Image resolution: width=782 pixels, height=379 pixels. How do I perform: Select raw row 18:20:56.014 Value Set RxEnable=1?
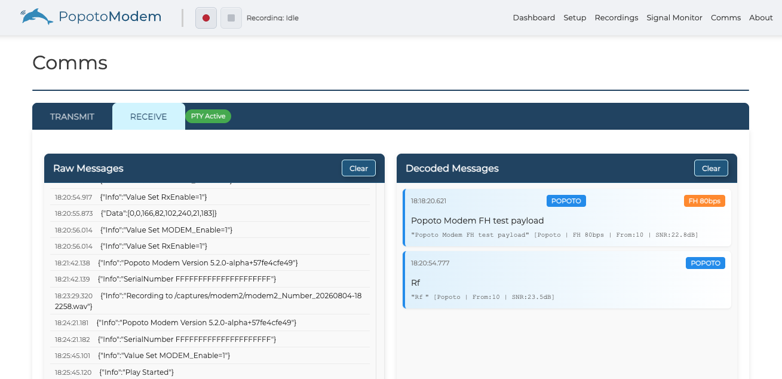coord(210,246)
